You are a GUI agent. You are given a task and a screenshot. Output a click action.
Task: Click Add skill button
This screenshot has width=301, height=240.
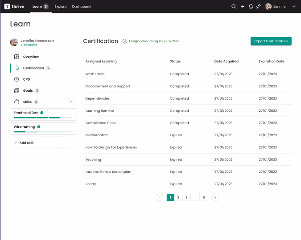43,143
